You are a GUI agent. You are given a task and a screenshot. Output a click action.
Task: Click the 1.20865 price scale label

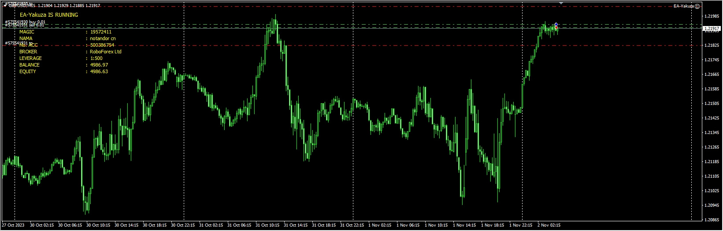pos(712,220)
